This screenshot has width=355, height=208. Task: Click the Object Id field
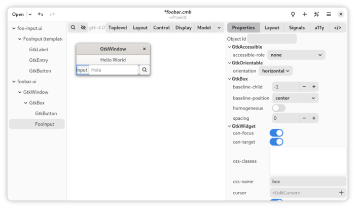tap(272, 39)
